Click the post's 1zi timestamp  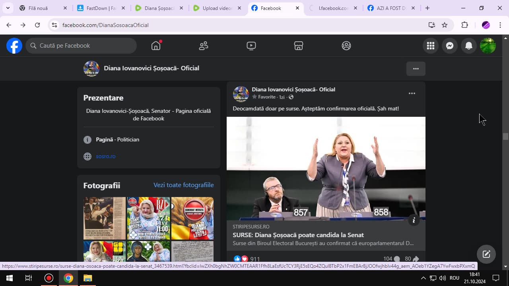pos(282,97)
